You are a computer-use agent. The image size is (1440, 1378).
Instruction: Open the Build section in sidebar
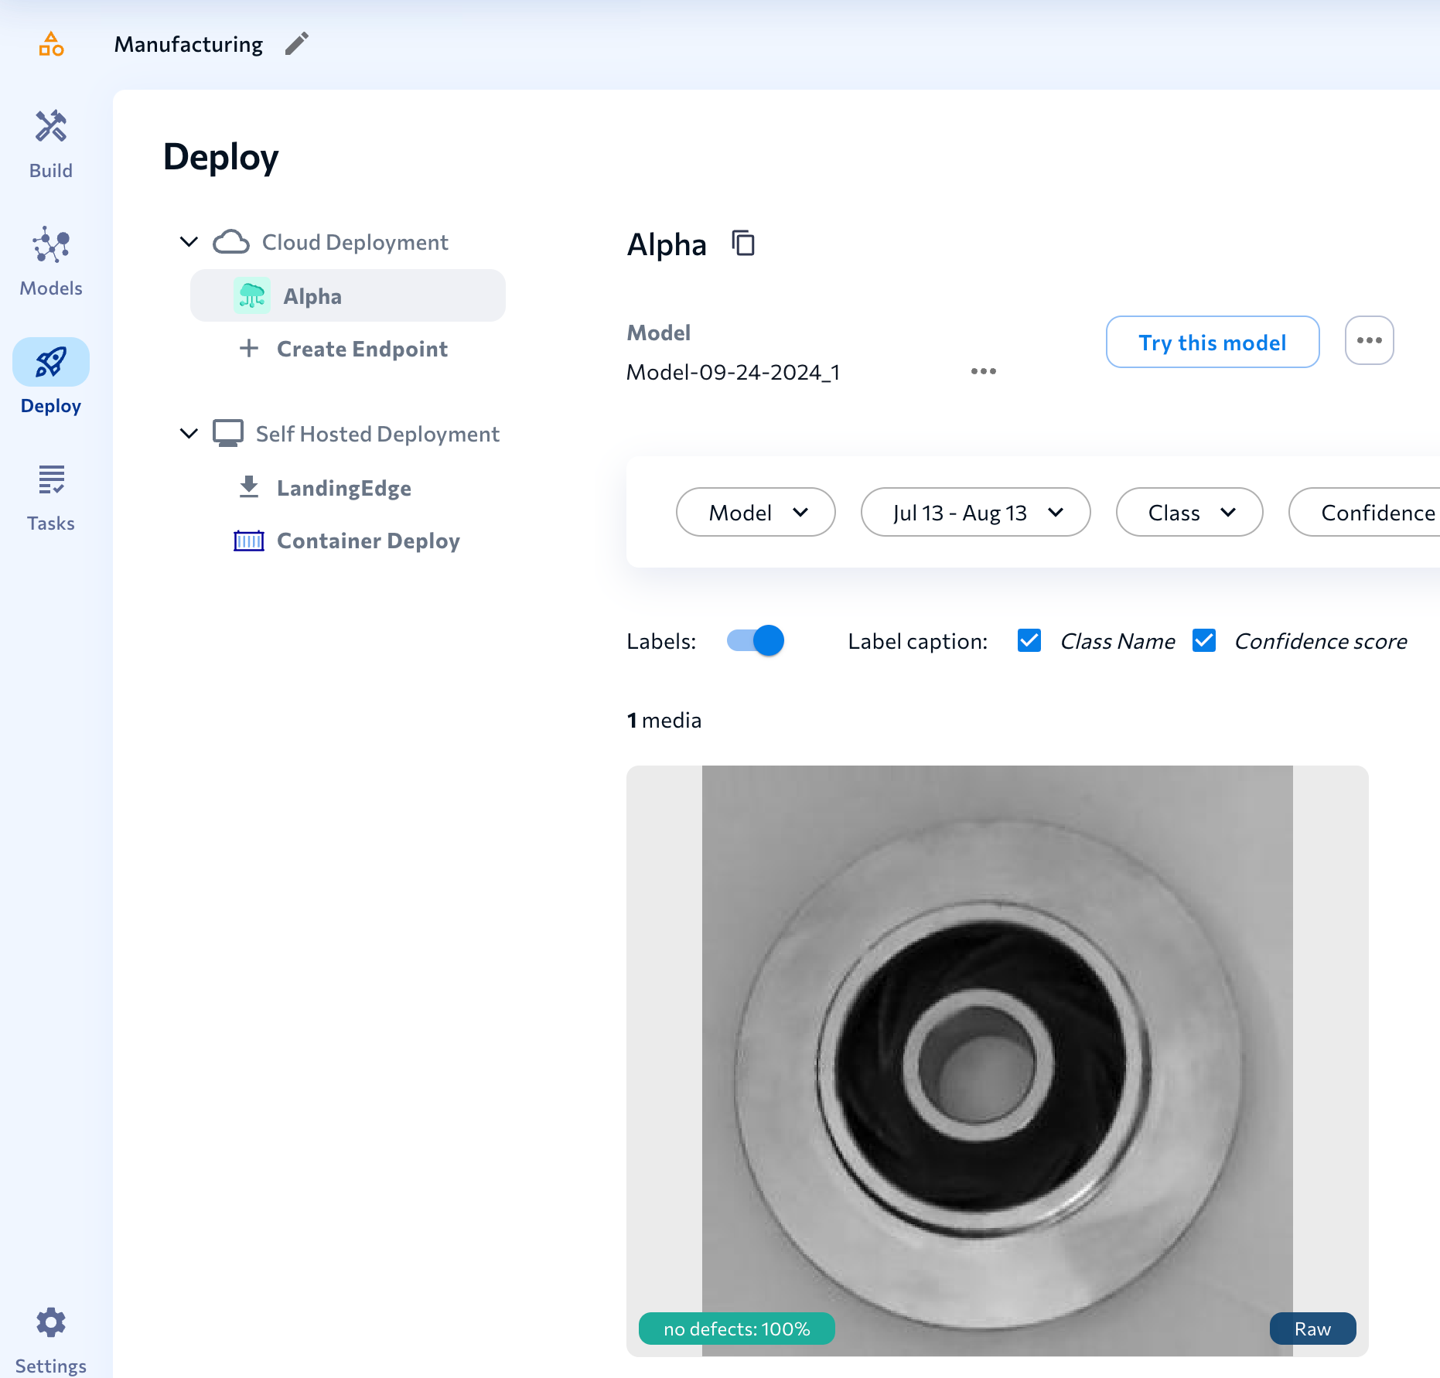[x=51, y=144]
